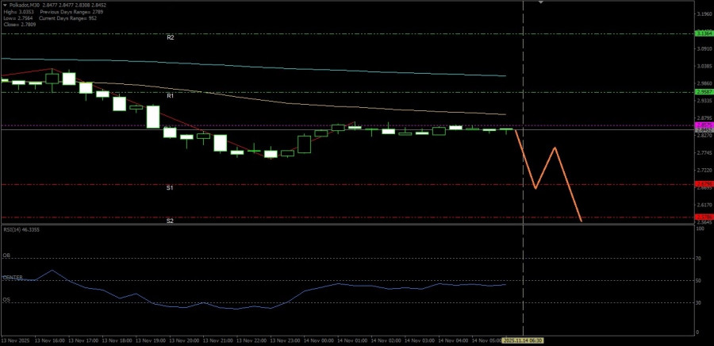Image resolution: width=714 pixels, height=346 pixels.
Task: Click the Low= 2.7564 readout
Action: 19,18
